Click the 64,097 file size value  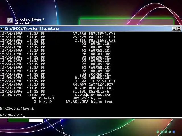(79, 85)
